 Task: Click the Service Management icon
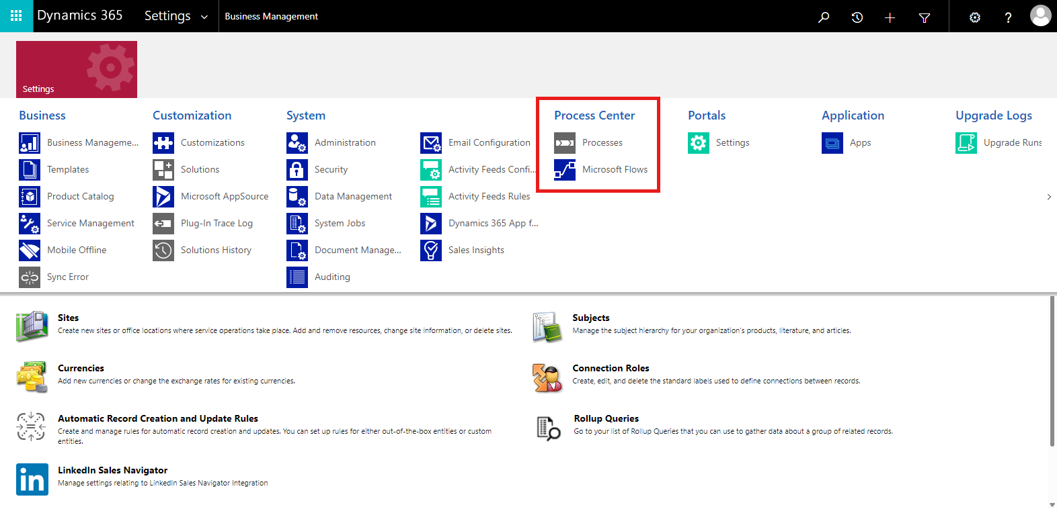(30, 224)
